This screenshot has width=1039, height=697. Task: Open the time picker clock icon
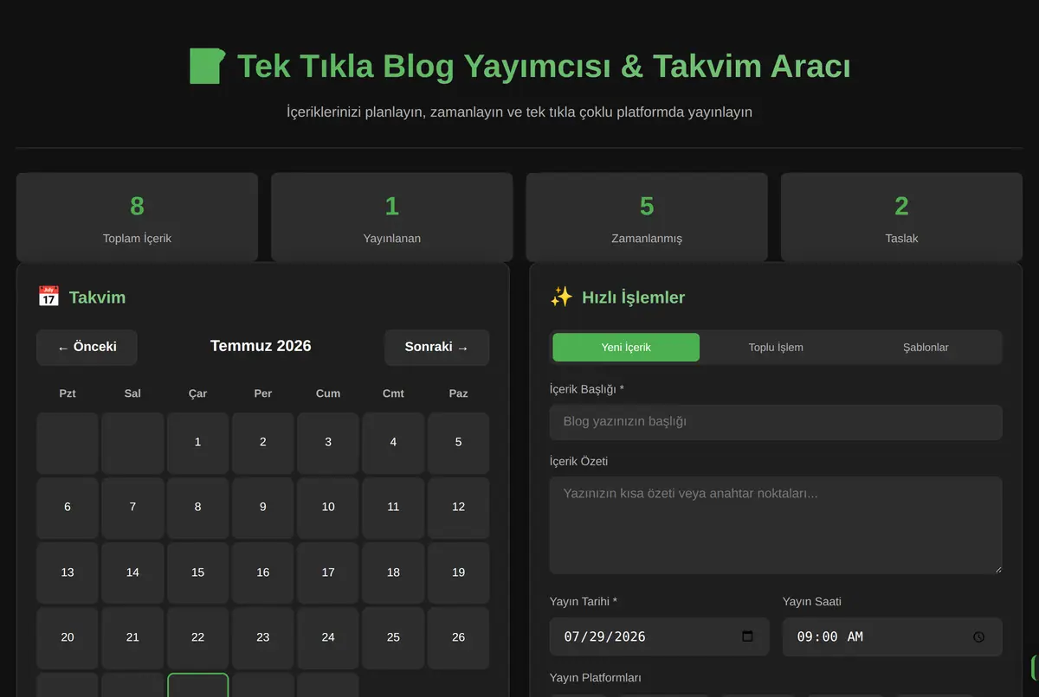point(978,636)
